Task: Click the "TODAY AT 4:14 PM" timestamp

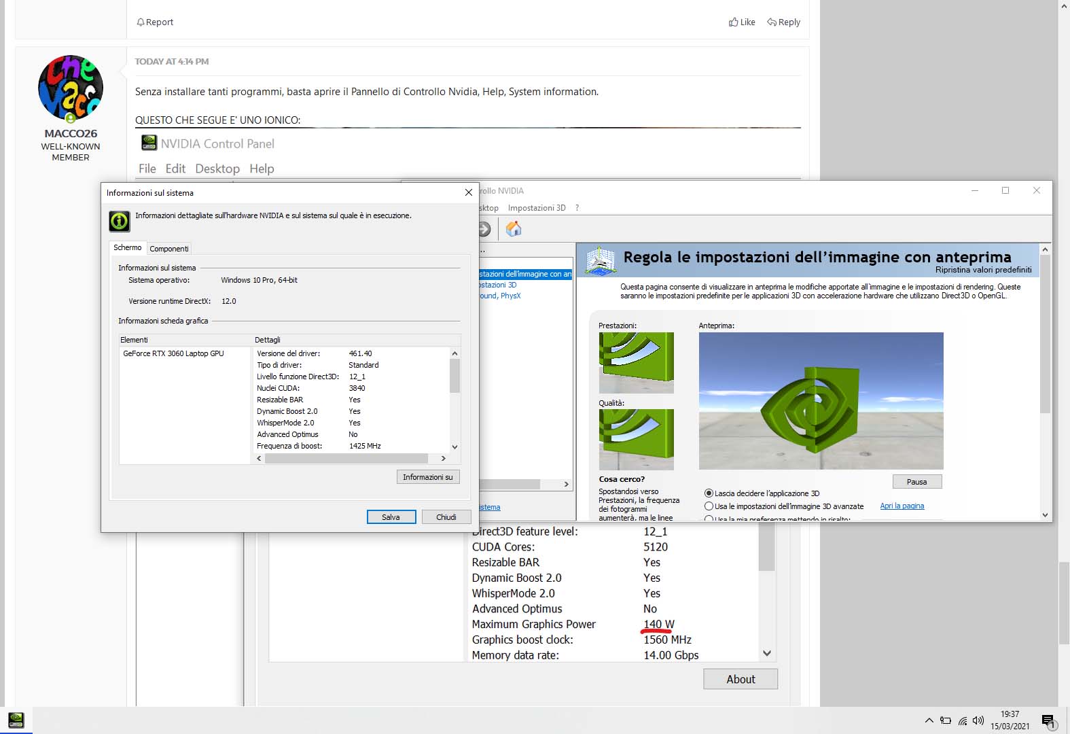Action: pos(172,61)
